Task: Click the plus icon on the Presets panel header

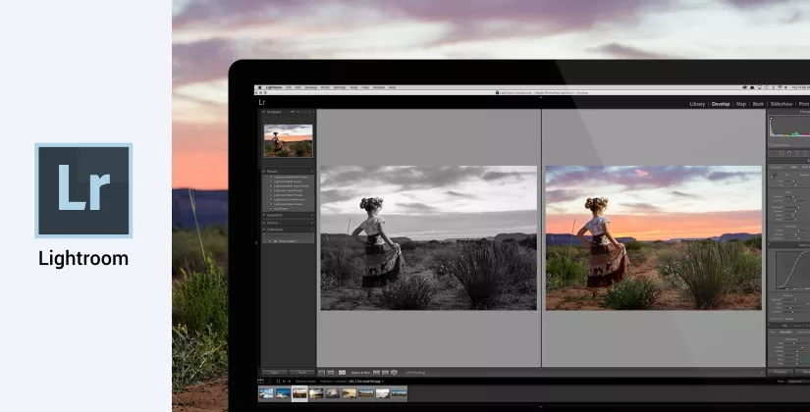Action: [x=310, y=171]
